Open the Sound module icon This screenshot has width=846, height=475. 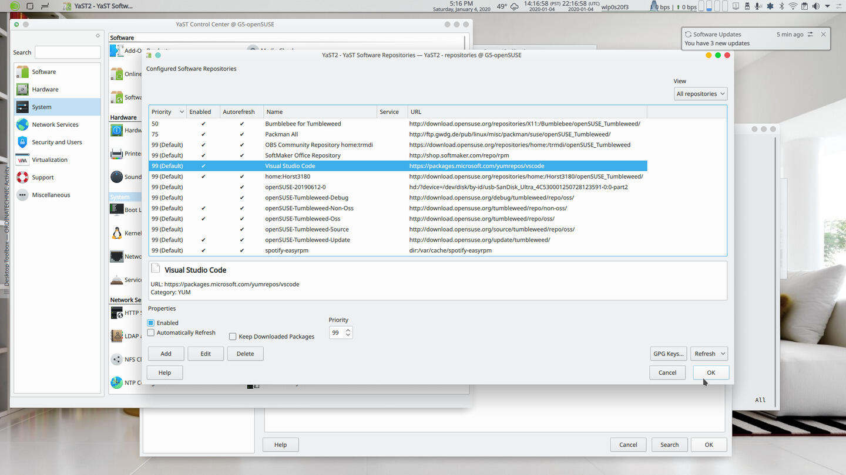coord(116,177)
